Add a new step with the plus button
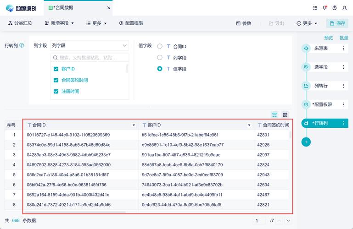353x229 pixels. point(306,142)
